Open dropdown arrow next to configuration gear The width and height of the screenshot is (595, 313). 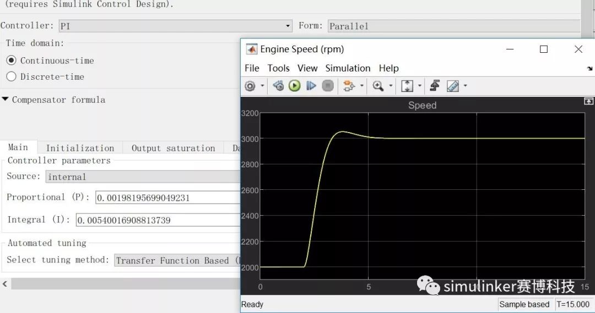(x=262, y=86)
